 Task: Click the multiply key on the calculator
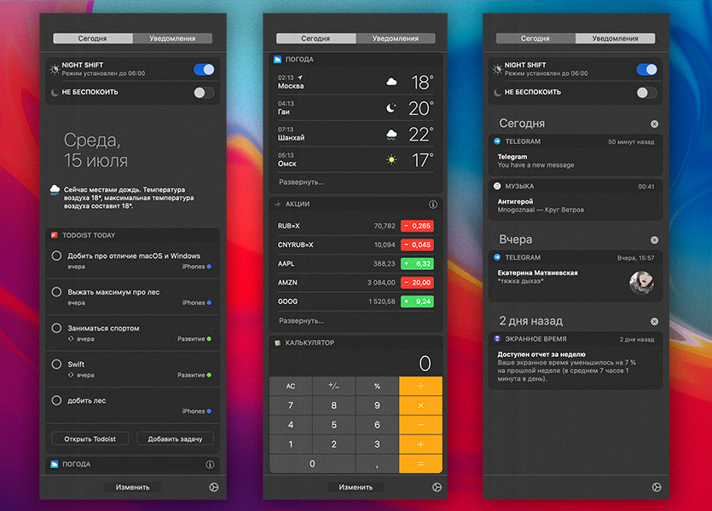(420, 405)
